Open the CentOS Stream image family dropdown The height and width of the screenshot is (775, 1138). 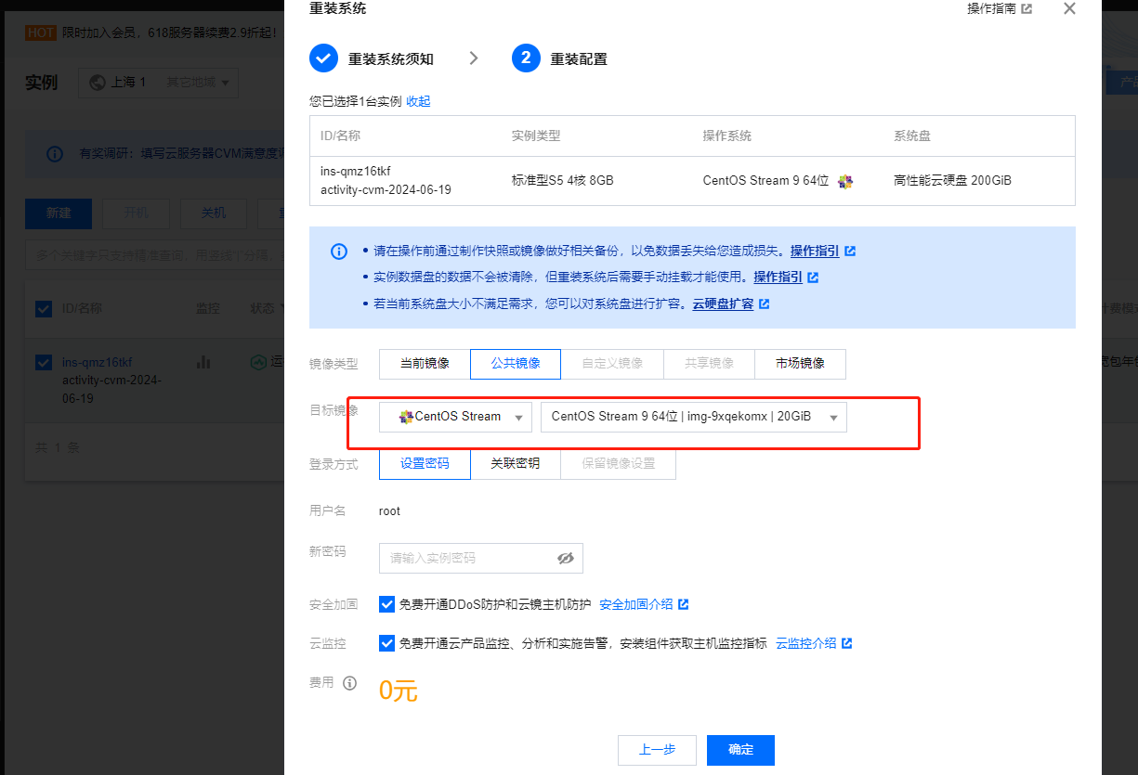pos(455,418)
